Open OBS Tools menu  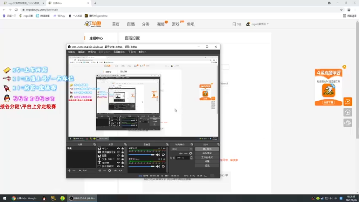(131, 52)
